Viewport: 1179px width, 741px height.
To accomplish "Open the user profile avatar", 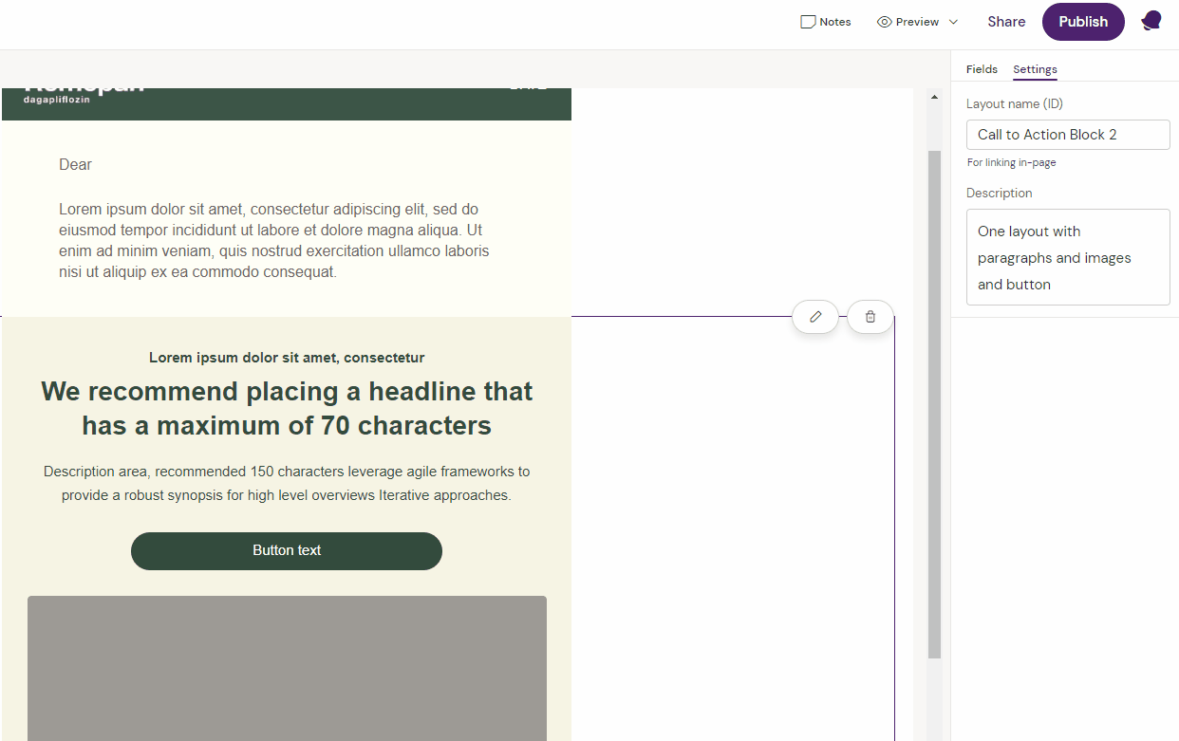I will coord(1151,22).
